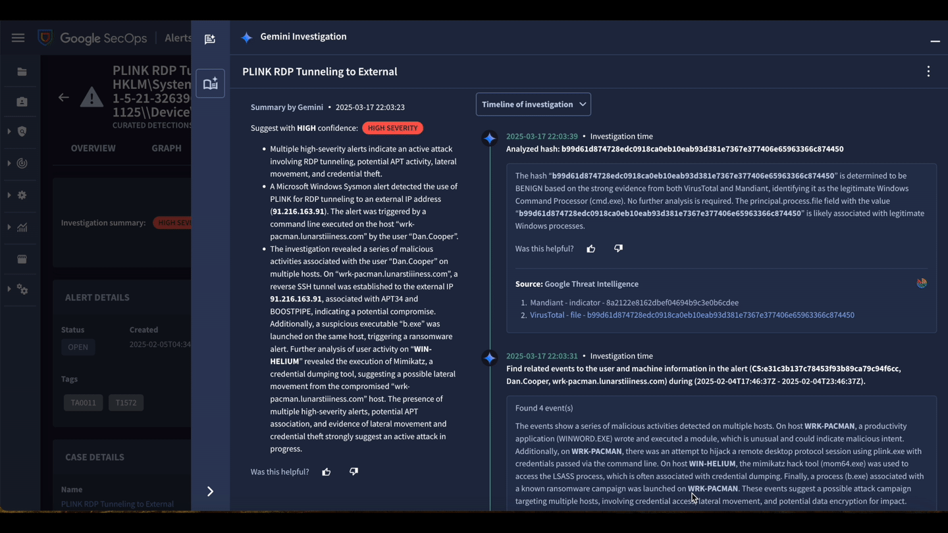Click the chat notes icon in side strip
This screenshot has height=533, width=948.
point(210,39)
